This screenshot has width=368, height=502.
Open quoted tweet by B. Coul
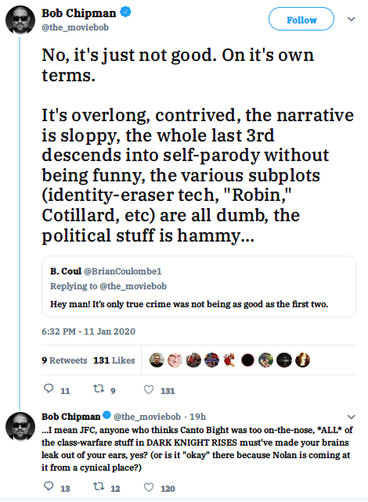(199, 286)
